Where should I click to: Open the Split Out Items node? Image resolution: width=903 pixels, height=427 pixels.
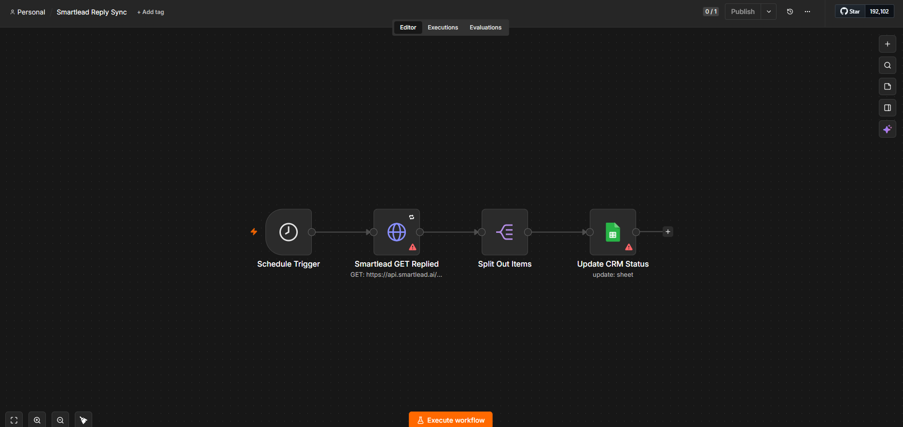click(x=505, y=232)
